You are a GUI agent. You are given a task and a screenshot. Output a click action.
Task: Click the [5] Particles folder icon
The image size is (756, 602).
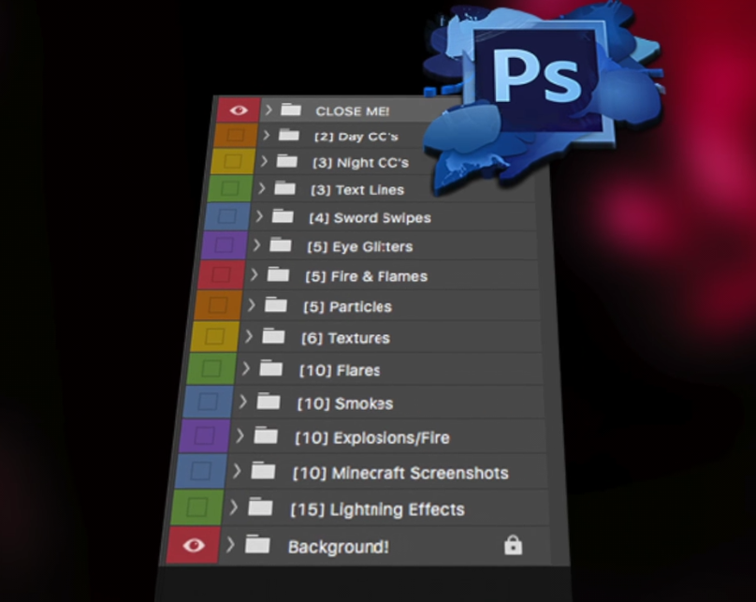(276, 304)
